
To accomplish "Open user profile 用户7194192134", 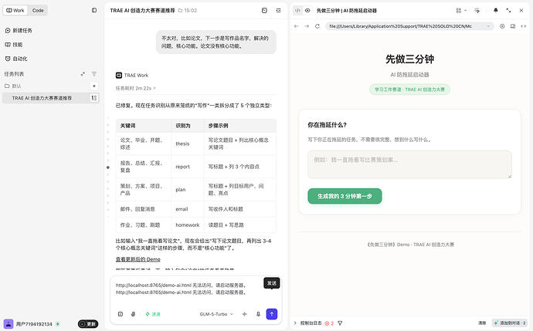I will 32,324.
